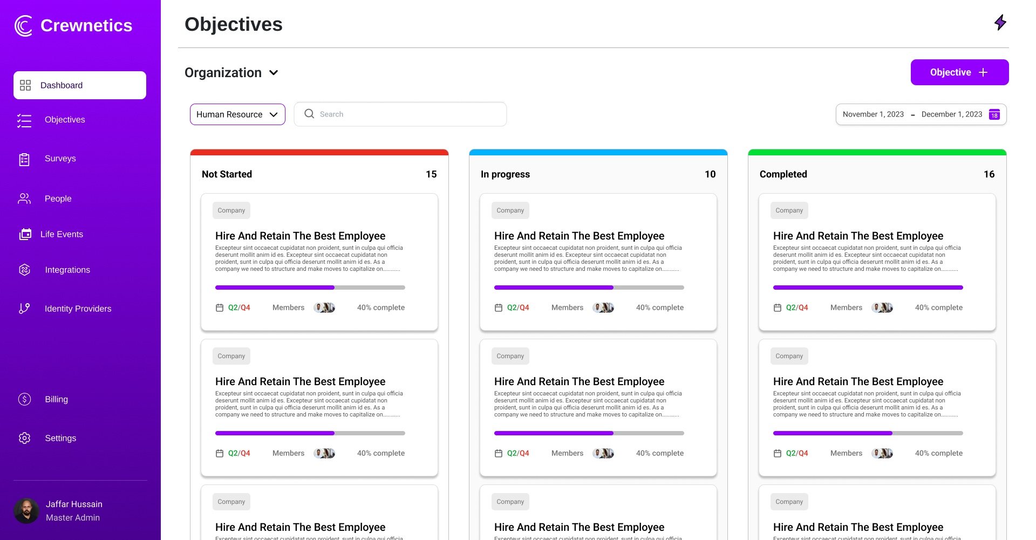Click the Identity Providers branch icon
The height and width of the screenshot is (540, 1036).
24,309
